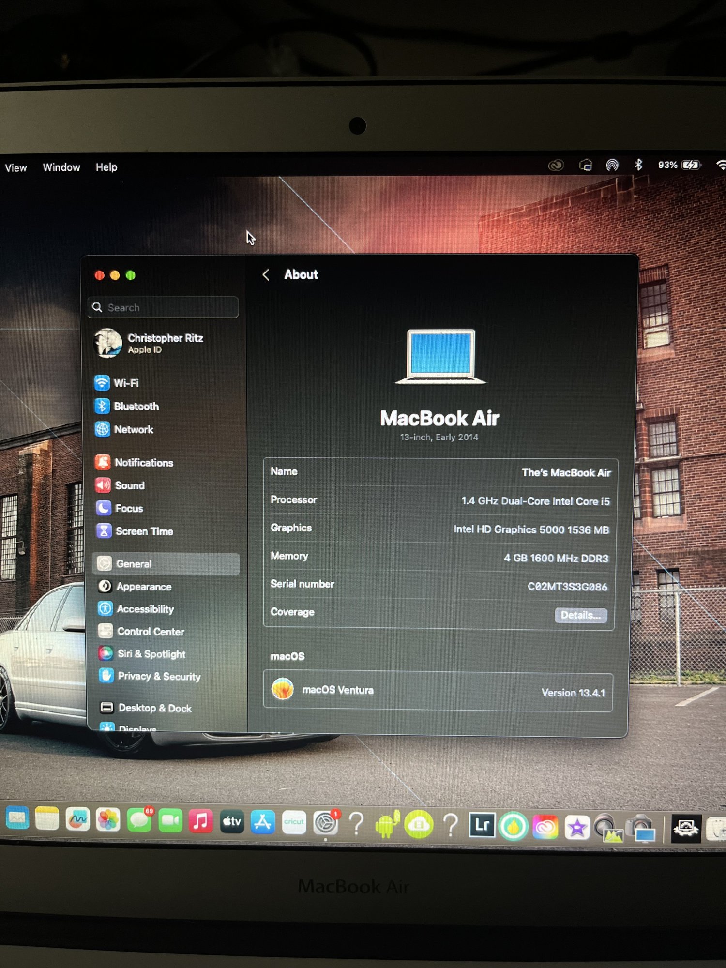Open the green cloud app in Dock
The width and height of the screenshot is (726, 968).
419,825
